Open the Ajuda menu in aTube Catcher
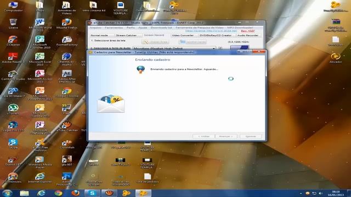Screen dimensions: 351x197 coord(143,28)
